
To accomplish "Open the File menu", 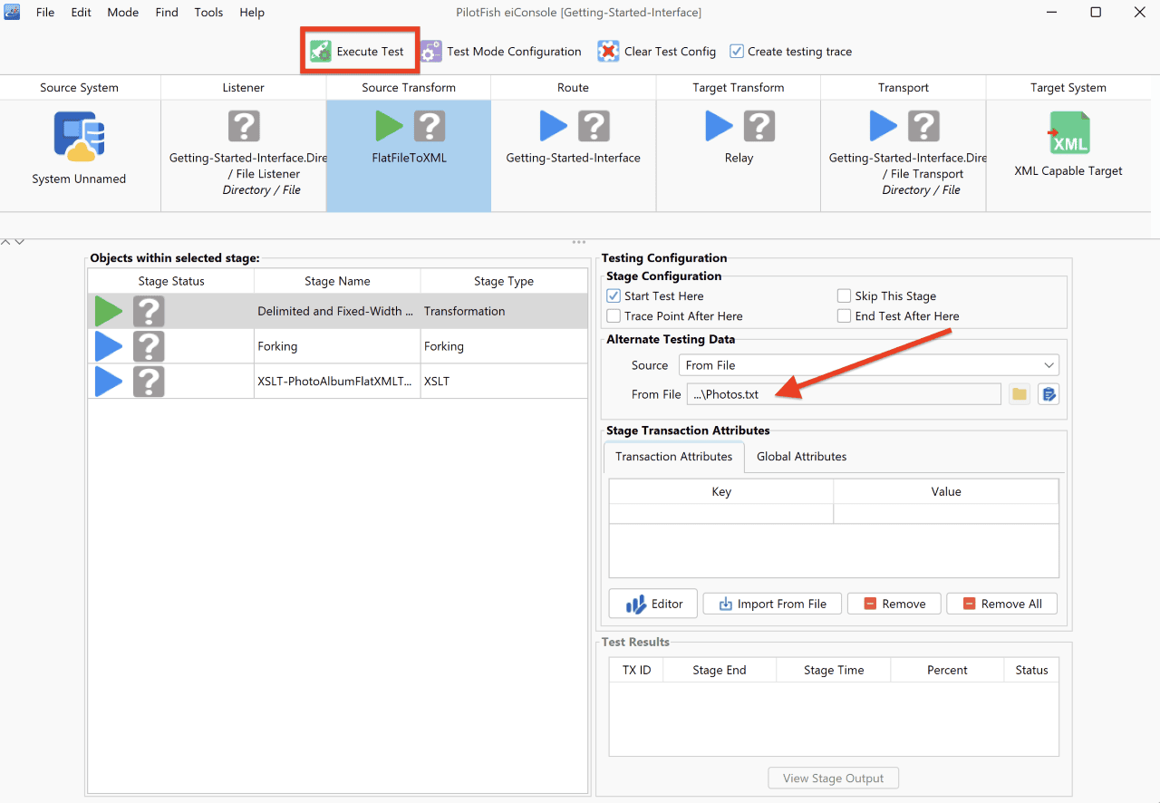I will pyautogui.click(x=45, y=13).
